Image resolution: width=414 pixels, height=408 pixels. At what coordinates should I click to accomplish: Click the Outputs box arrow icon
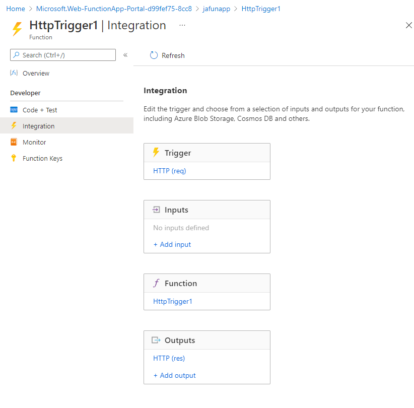(156, 341)
